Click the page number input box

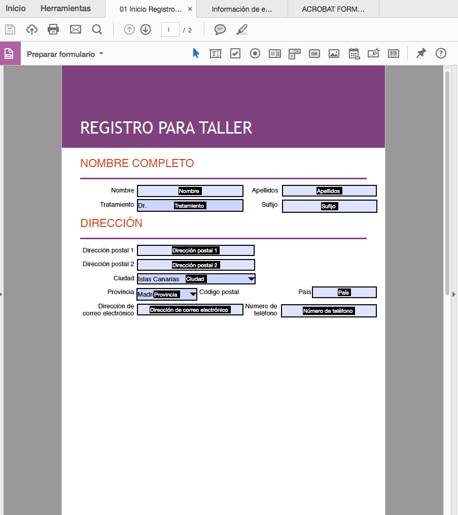tap(170, 29)
